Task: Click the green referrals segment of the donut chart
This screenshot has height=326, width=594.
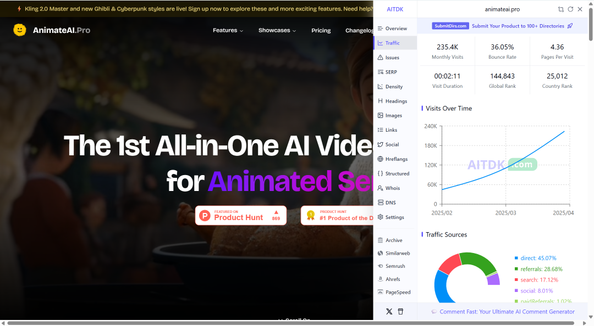Action: [477, 260]
